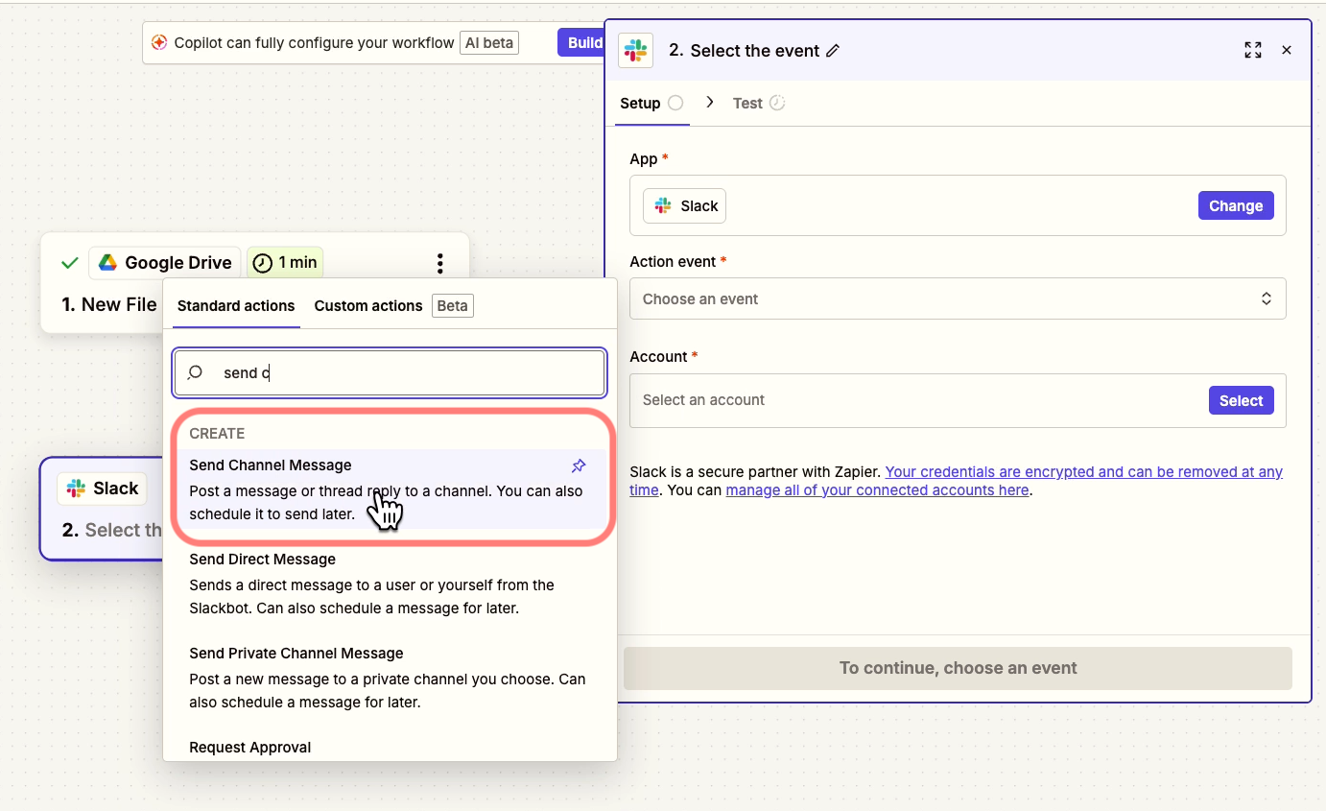This screenshot has width=1326, height=811.
Task: Click the Change app button
Action: pyautogui.click(x=1236, y=205)
